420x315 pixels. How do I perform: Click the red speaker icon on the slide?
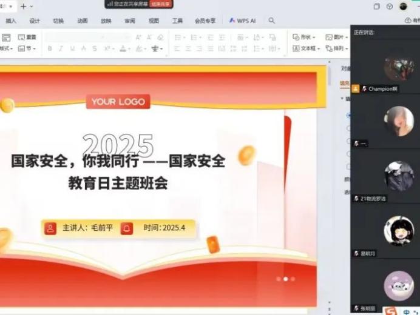50,228
